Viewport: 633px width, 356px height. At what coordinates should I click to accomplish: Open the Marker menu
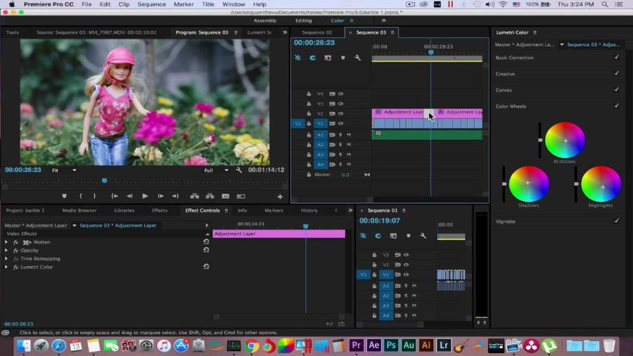click(x=184, y=4)
